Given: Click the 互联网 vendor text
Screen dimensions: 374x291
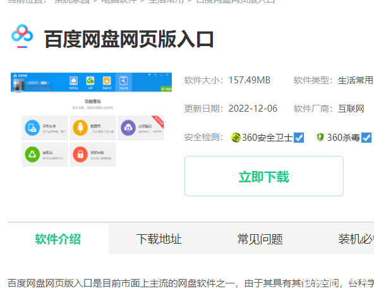Looking at the screenshot, I should point(351,109).
